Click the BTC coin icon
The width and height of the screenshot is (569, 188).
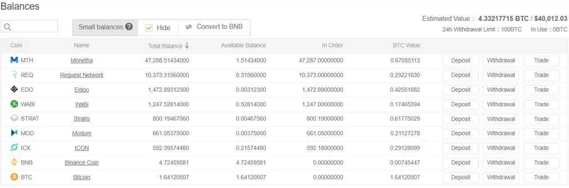[x=14, y=177]
